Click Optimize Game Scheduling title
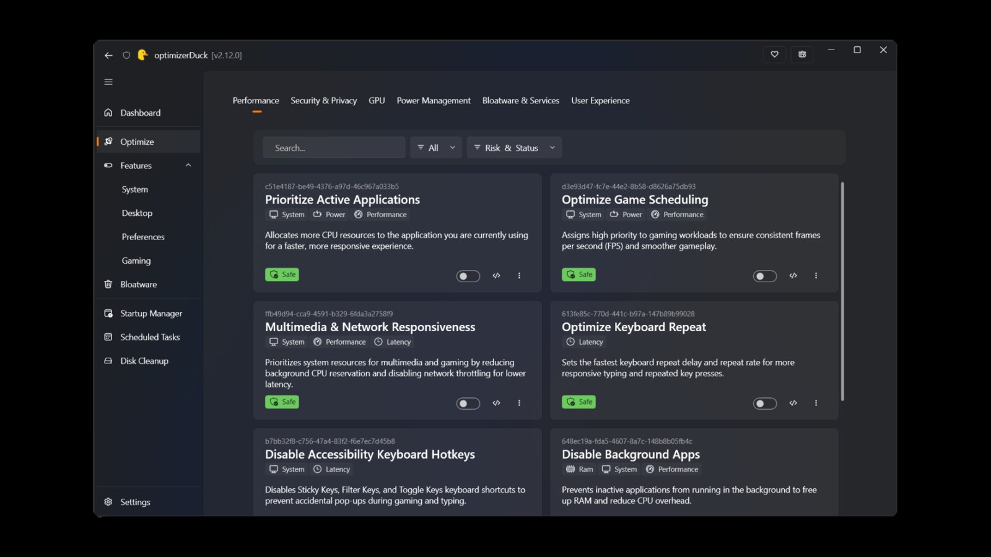The height and width of the screenshot is (557, 991). point(635,199)
